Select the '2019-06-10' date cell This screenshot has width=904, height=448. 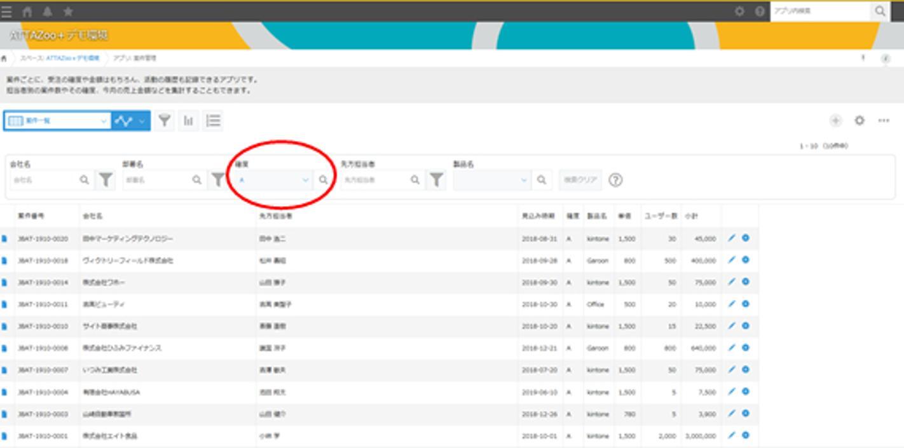click(539, 392)
